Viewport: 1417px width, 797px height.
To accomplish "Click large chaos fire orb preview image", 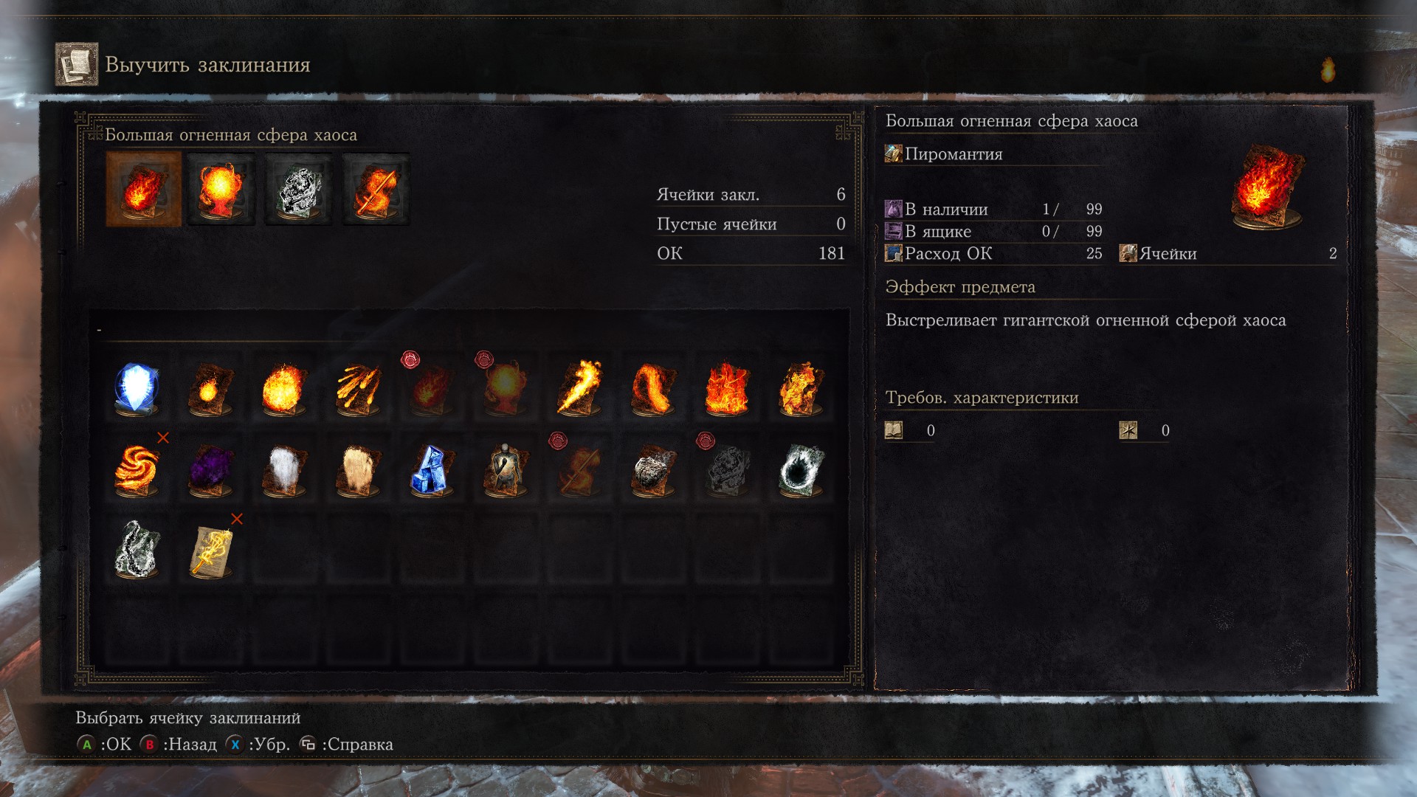I will [x=1267, y=187].
